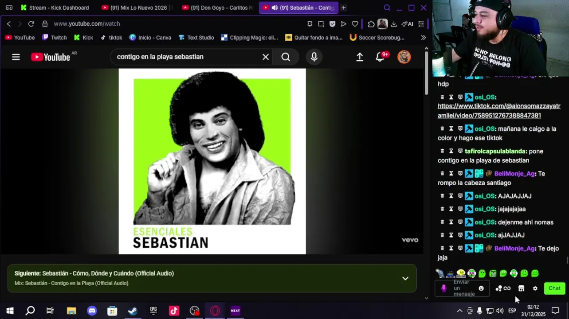Send message with green Chat button

coord(554,288)
